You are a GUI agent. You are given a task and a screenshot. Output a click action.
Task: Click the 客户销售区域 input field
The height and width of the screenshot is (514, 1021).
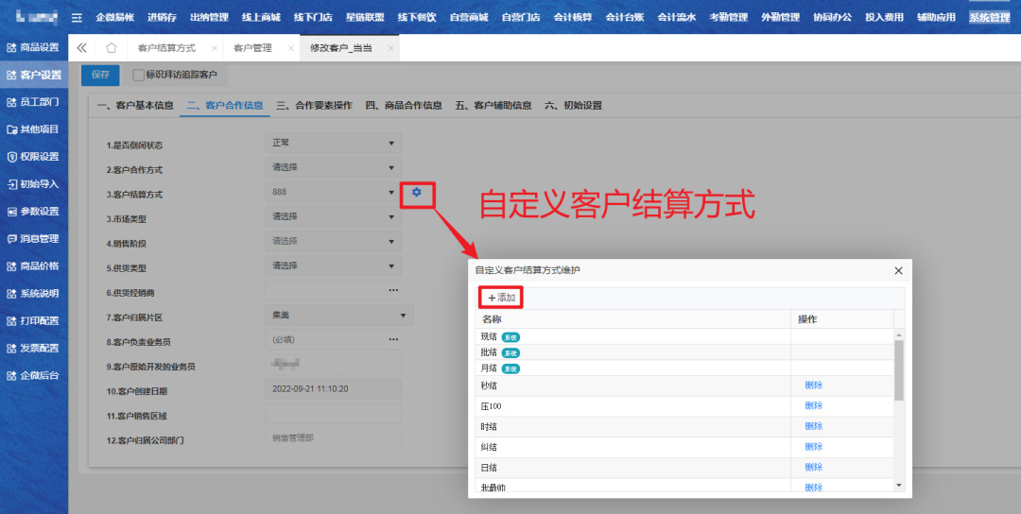pyautogui.click(x=333, y=414)
